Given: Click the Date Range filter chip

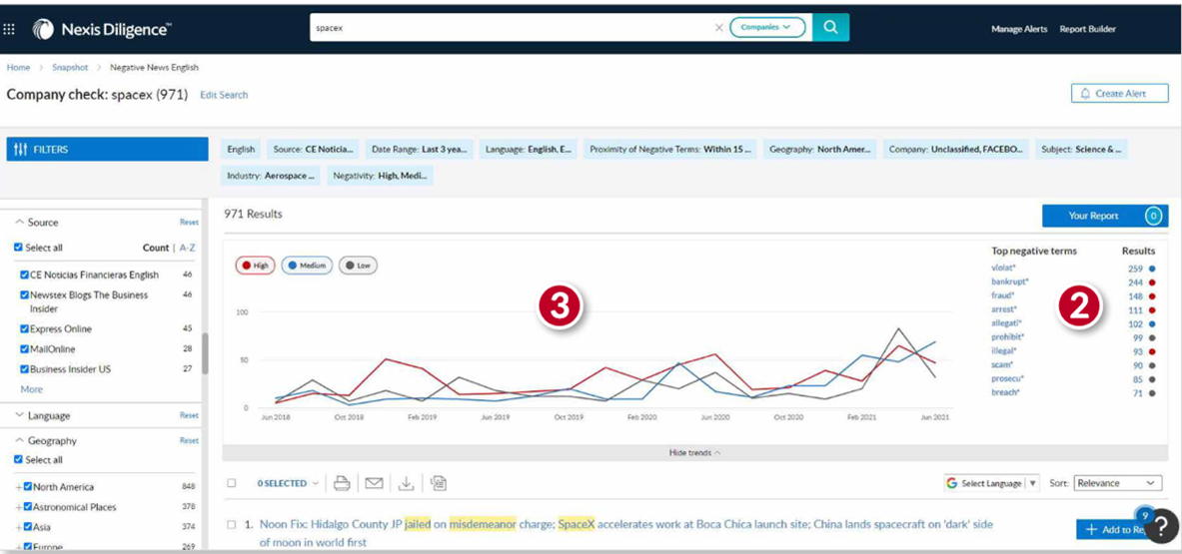Looking at the screenshot, I should point(419,149).
